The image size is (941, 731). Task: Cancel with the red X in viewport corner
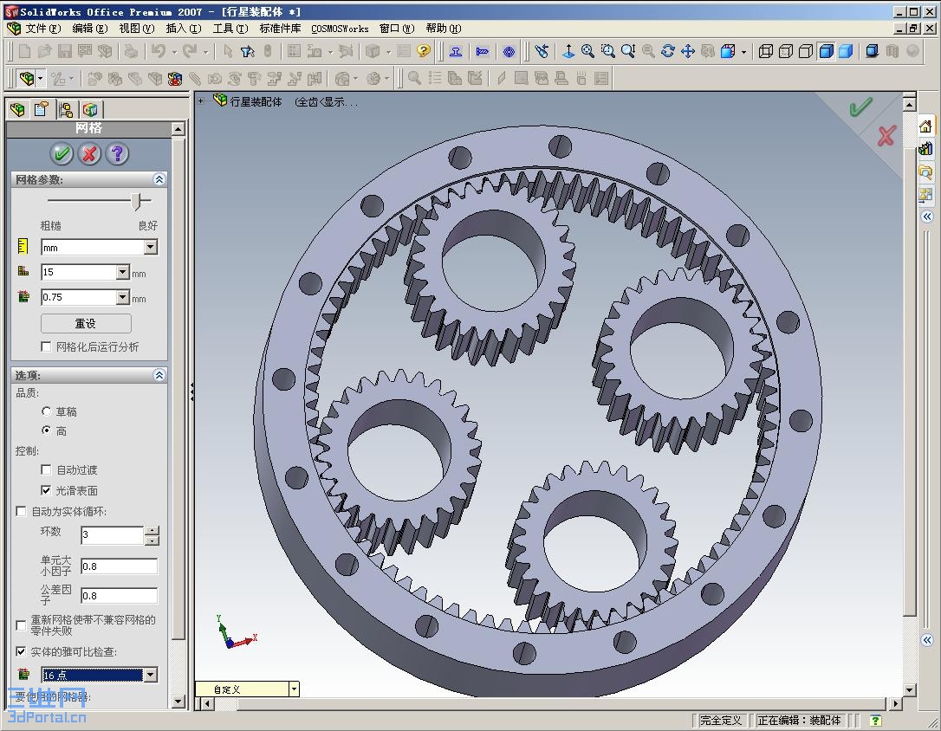tap(886, 136)
